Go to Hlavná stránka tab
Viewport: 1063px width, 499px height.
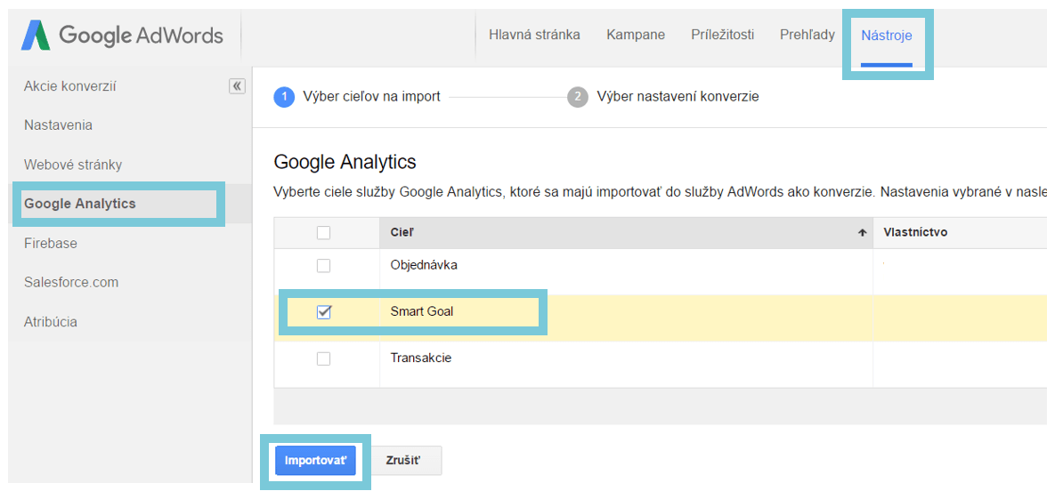point(534,35)
